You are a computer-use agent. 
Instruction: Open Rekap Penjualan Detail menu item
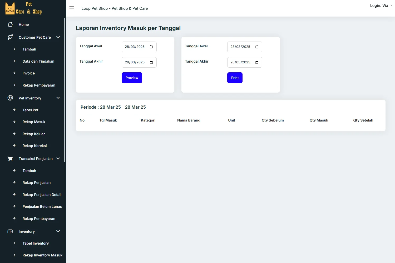(x=42, y=195)
